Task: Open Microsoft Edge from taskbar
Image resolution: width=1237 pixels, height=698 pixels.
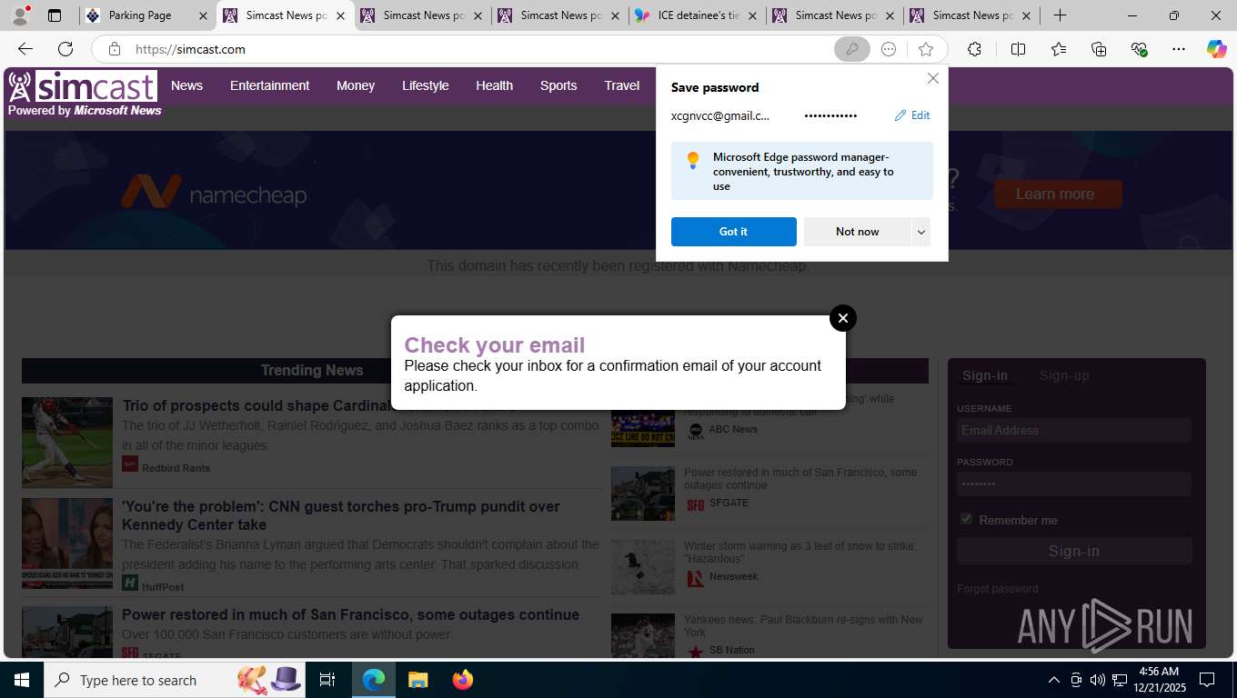Action: click(x=374, y=680)
